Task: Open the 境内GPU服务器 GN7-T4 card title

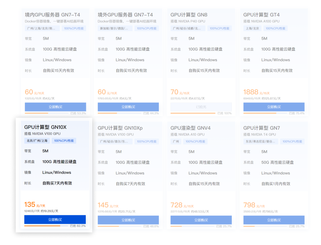Action: (x=52, y=15)
